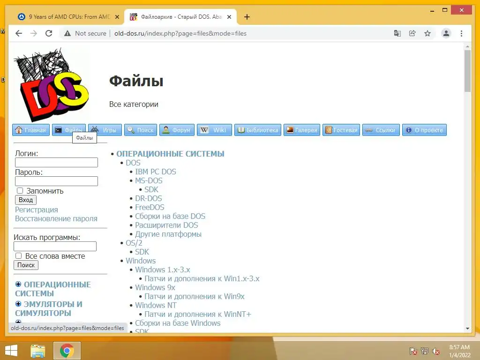Open the Главная home navigation button
The height and width of the screenshot is (360, 480).
(31, 130)
